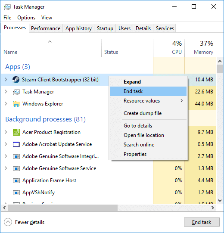Click the Apps (3) group heading
This screenshot has height=233, width=224.
(18, 67)
